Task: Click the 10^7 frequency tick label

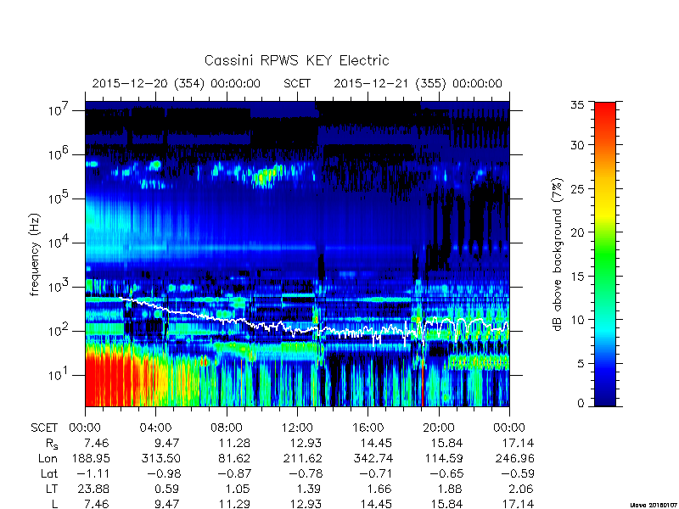Action: tap(58, 110)
